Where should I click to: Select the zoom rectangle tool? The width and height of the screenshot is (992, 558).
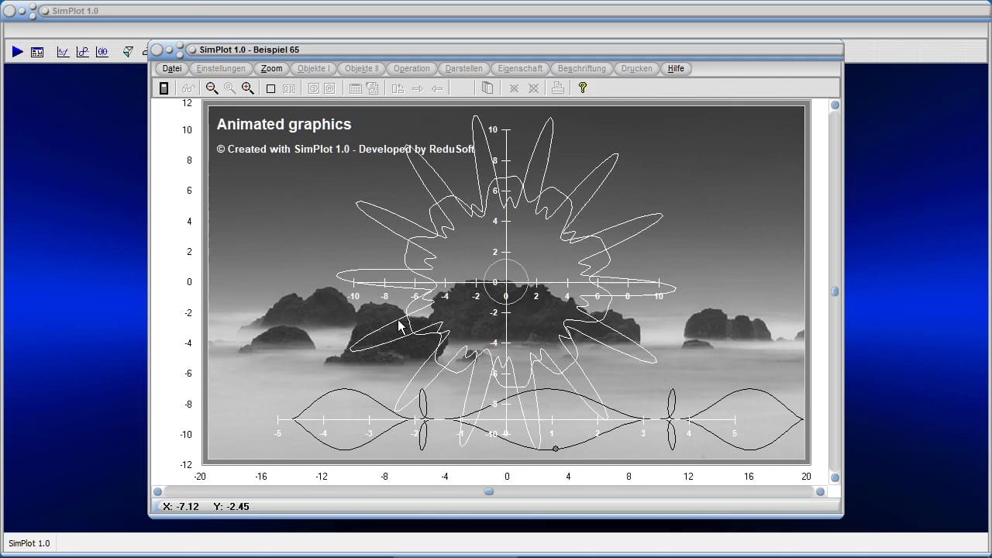270,88
